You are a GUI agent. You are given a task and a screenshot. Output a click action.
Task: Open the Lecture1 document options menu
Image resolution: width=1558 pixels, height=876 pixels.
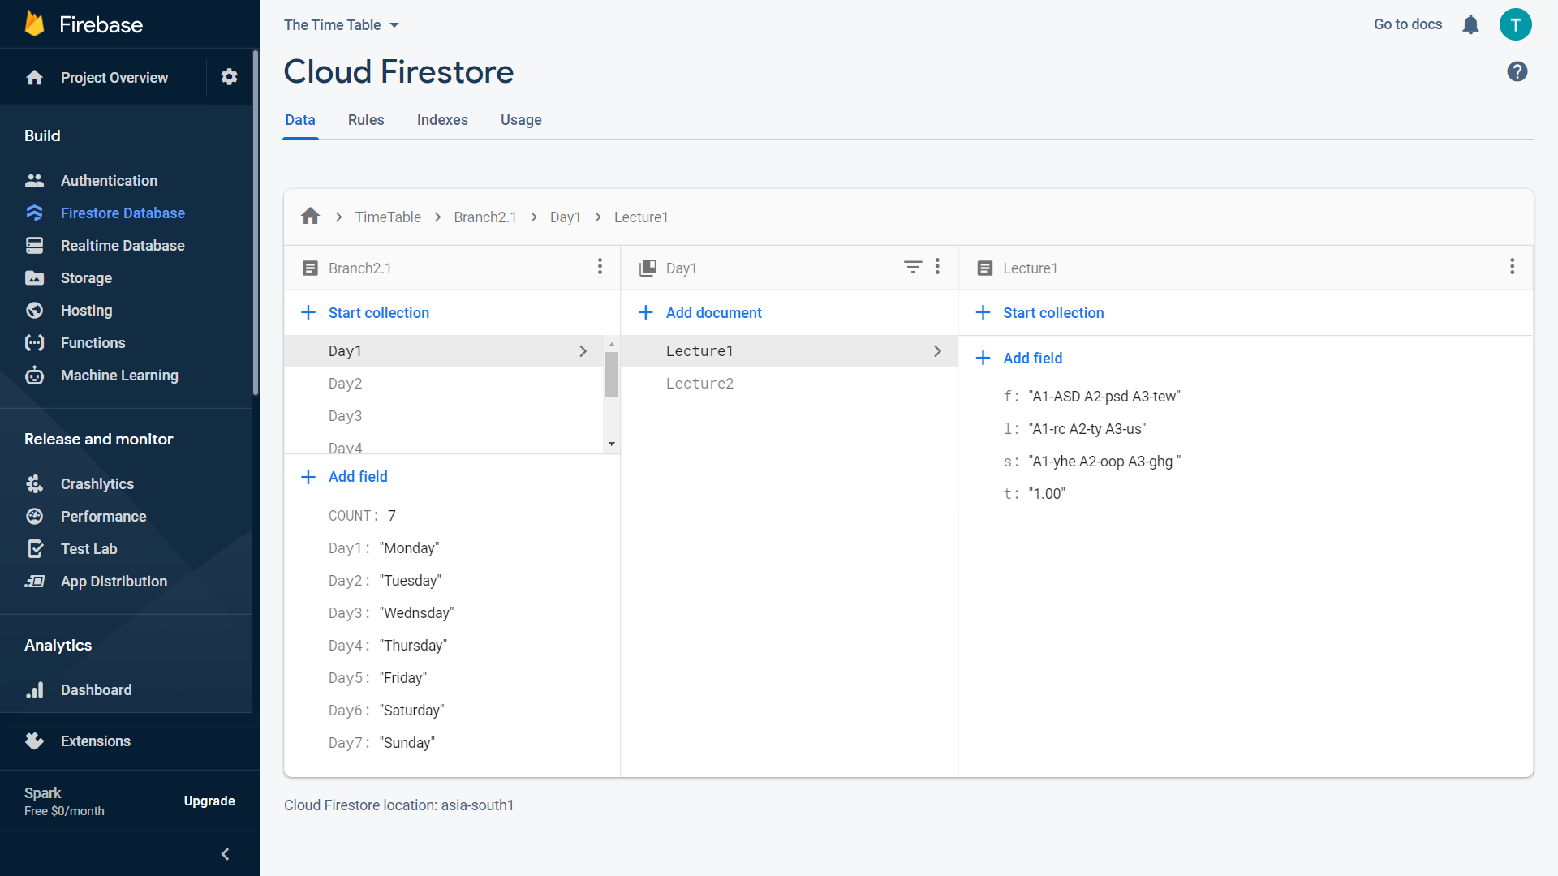pos(1512,267)
